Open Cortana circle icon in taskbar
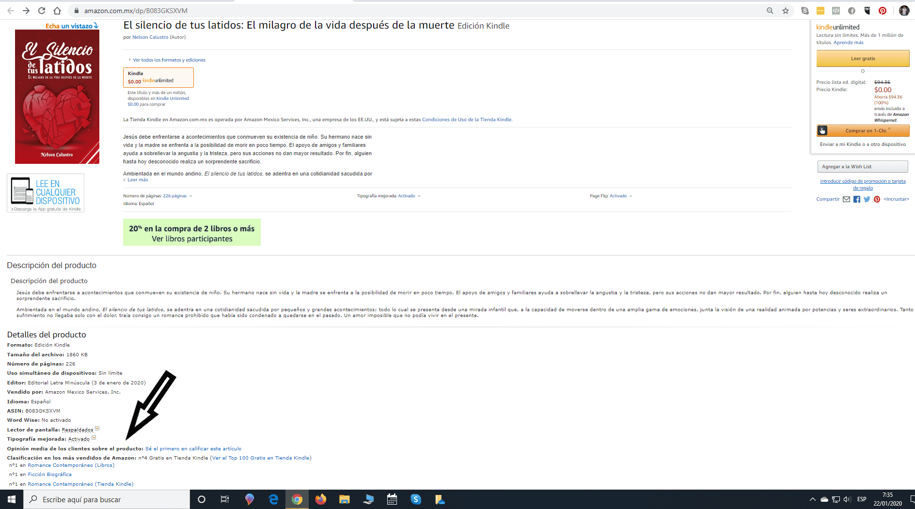915x509 pixels. (202, 499)
